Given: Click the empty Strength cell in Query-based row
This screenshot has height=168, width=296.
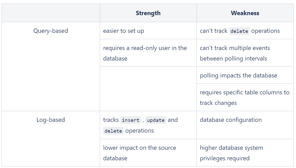Looking at the screenshot, I should coord(148,89).
